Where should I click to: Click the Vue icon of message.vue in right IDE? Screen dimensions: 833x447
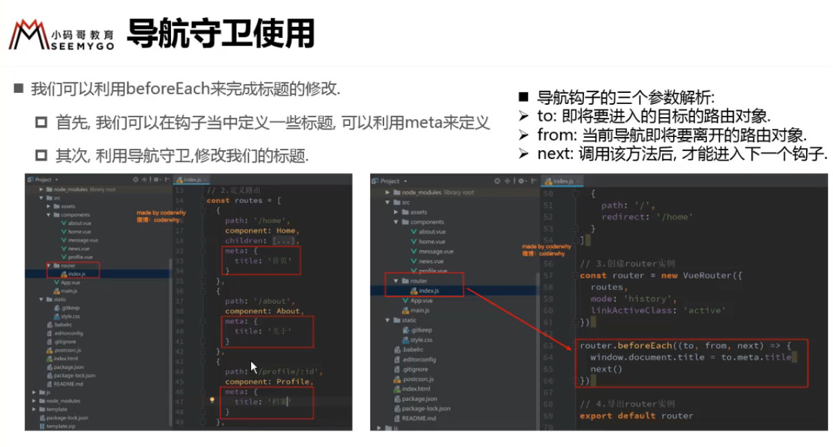click(412, 251)
